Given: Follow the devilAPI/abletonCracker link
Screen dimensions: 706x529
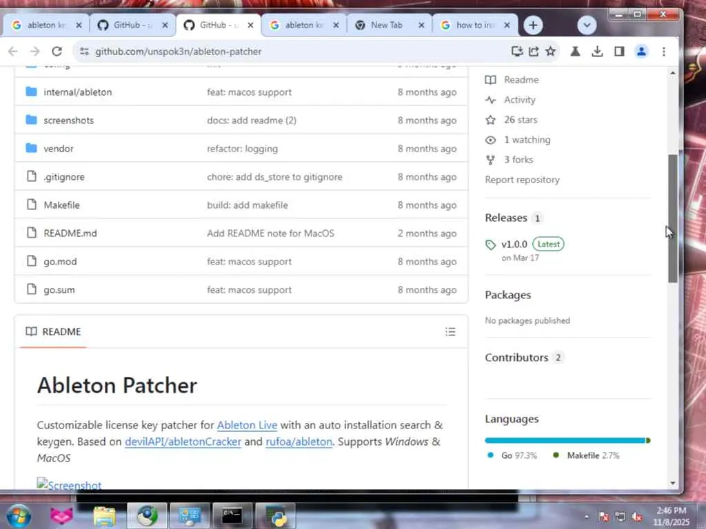Looking at the screenshot, I should [x=183, y=442].
